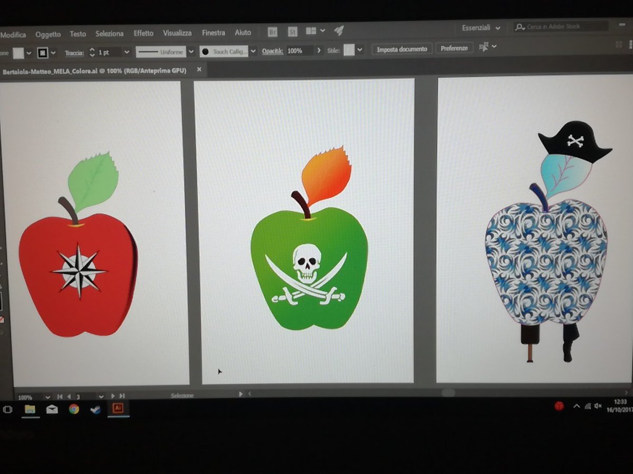The image size is (633, 474).
Task: Open the Steam taskbar icon
Action: (95, 409)
